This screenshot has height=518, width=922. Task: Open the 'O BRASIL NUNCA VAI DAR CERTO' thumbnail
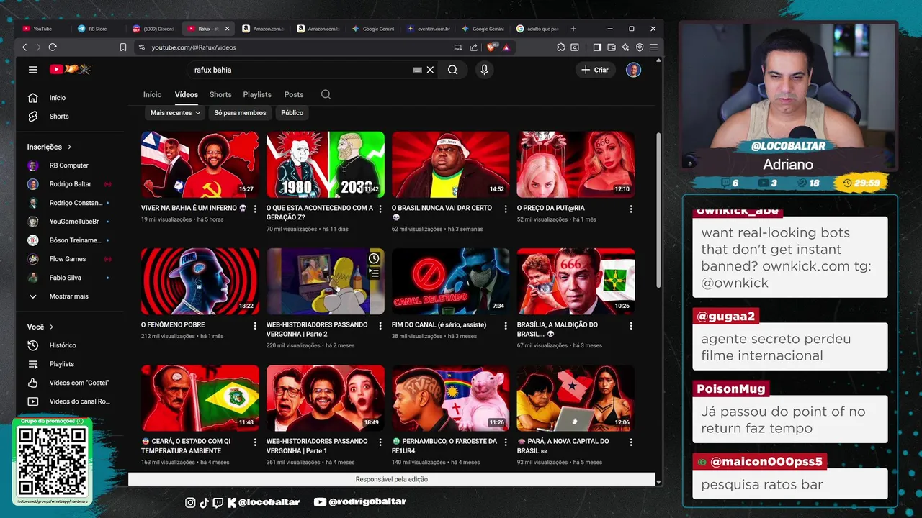(x=451, y=165)
